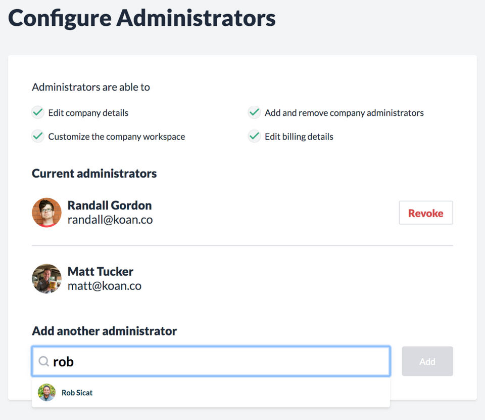
Task: Click Rob Sicat's small avatar in suggestions
Action: [x=46, y=393]
